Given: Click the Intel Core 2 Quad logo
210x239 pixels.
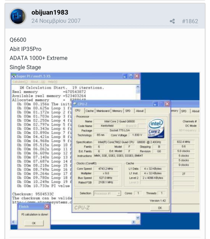Looking at the screenshot, I should click(156, 128).
